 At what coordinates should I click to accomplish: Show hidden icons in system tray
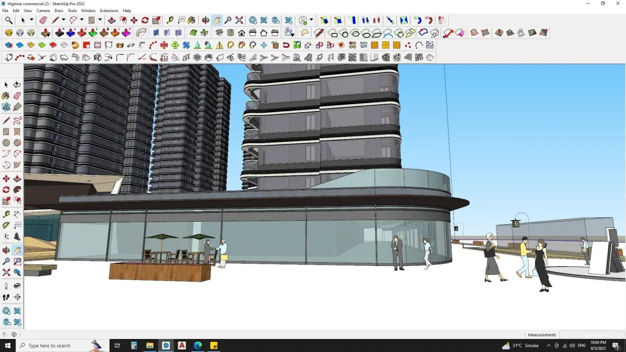[x=548, y=345]
